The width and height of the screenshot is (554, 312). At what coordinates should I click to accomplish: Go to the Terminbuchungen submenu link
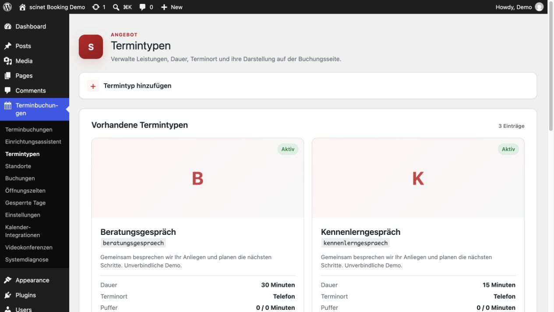pyautogui.click(x=29, y=130)
